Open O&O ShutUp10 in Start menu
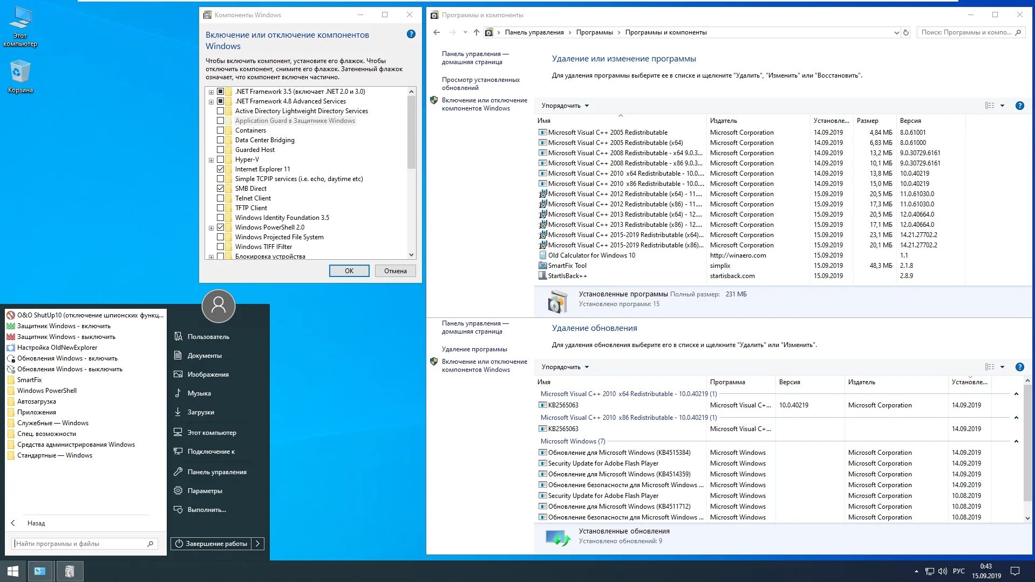1035x582 pixels. (x=85, y=315)
